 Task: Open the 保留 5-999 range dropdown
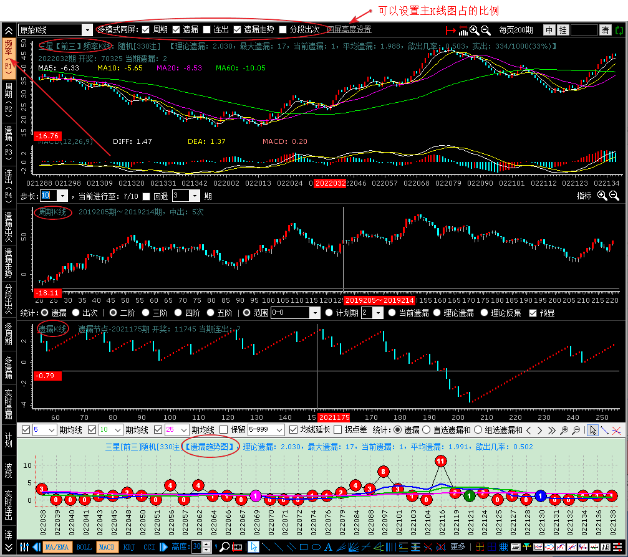tap(279, 430)
